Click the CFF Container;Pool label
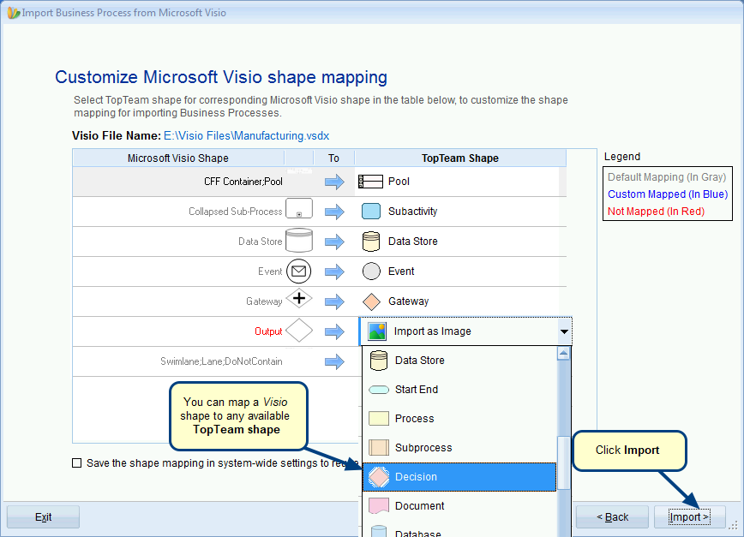The width and height of the screenshot is (744, 537). tap(243, 182)
